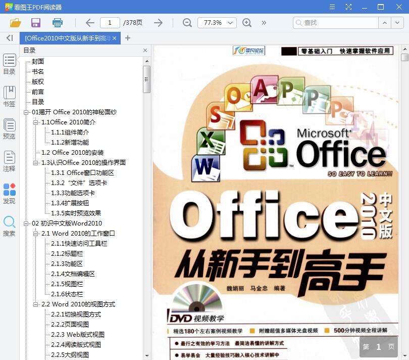
Task: Open the 注释 annotations panel
Action: (10, 161)
